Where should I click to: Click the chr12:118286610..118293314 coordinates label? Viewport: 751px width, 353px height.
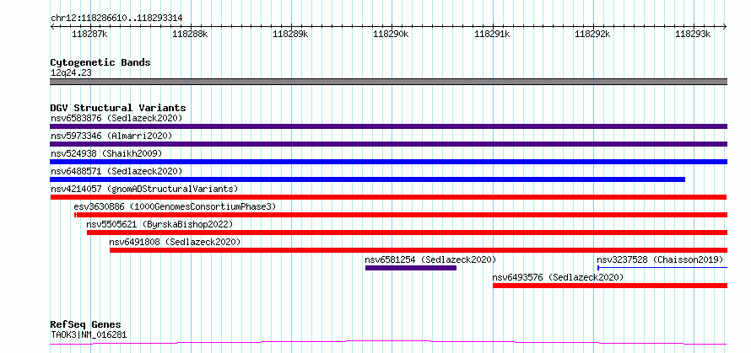(116, 19)
